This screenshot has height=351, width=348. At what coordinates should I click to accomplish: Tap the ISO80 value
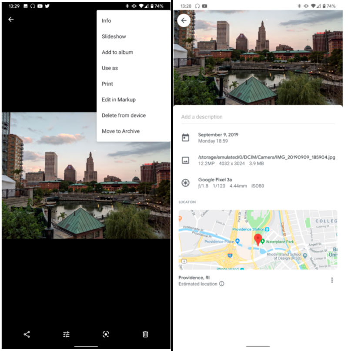(x=258, y=186)
